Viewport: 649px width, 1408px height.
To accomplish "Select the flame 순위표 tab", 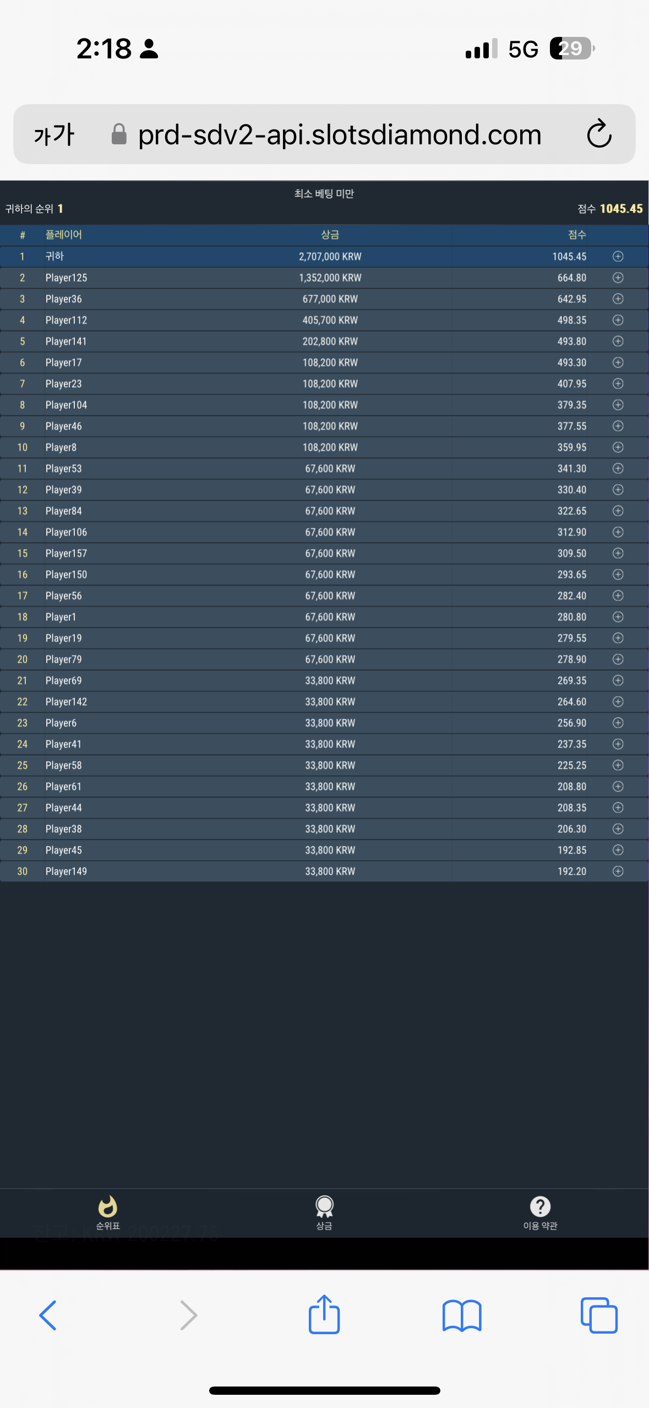I will [108, 1213].
